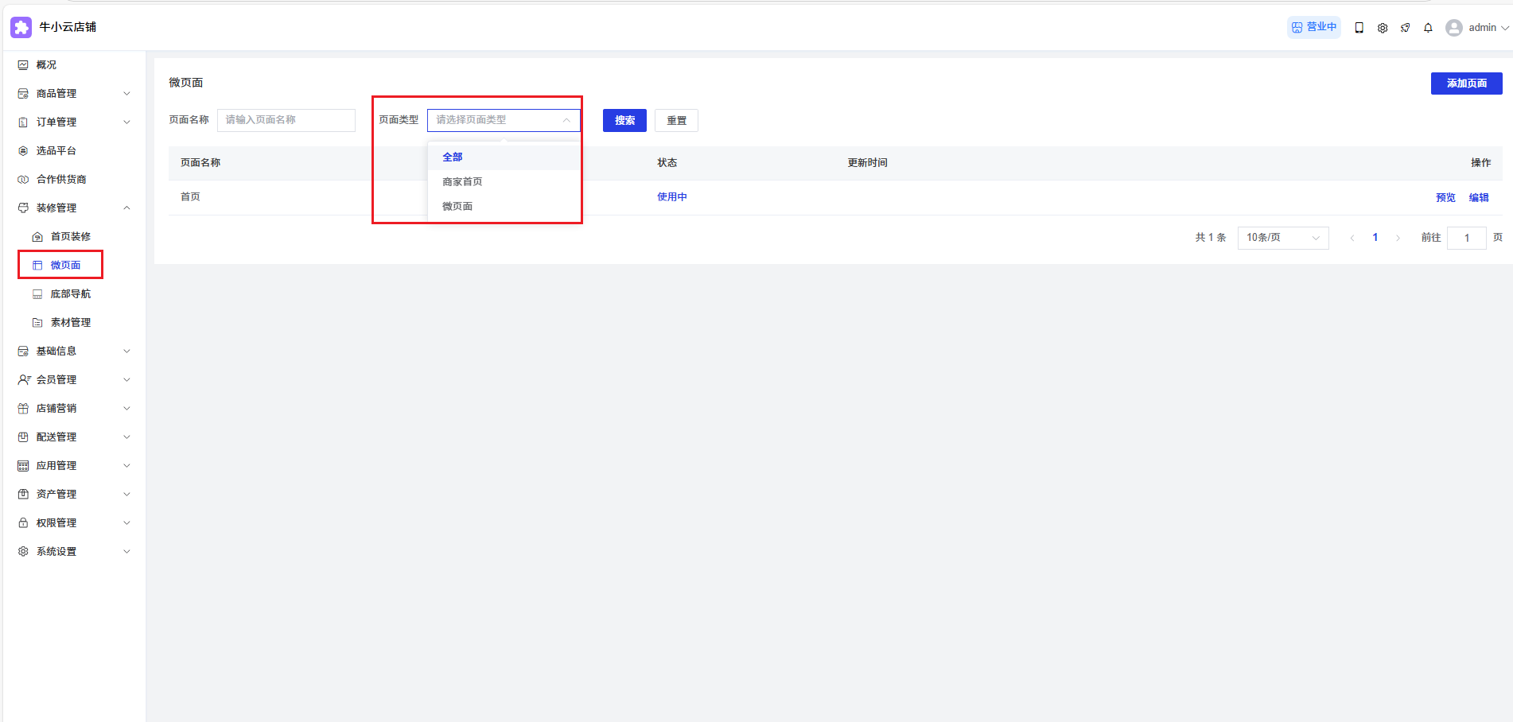Viewport: 1513px width, 722px height.
Task: Collapse the 装修管理 menu section
Action: coord(73,208)
